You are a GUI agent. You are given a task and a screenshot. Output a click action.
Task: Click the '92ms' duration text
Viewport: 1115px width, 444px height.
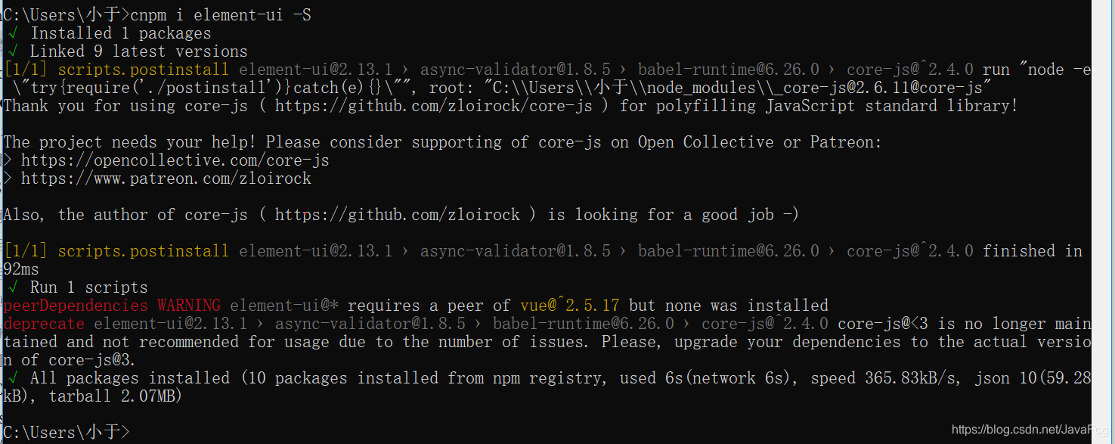tap(21, 269)
